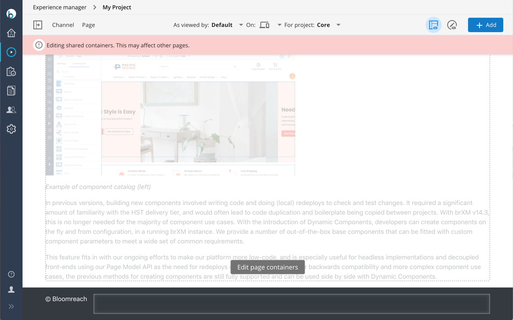Open the device viewport dropdown

(x=279, y=25)
